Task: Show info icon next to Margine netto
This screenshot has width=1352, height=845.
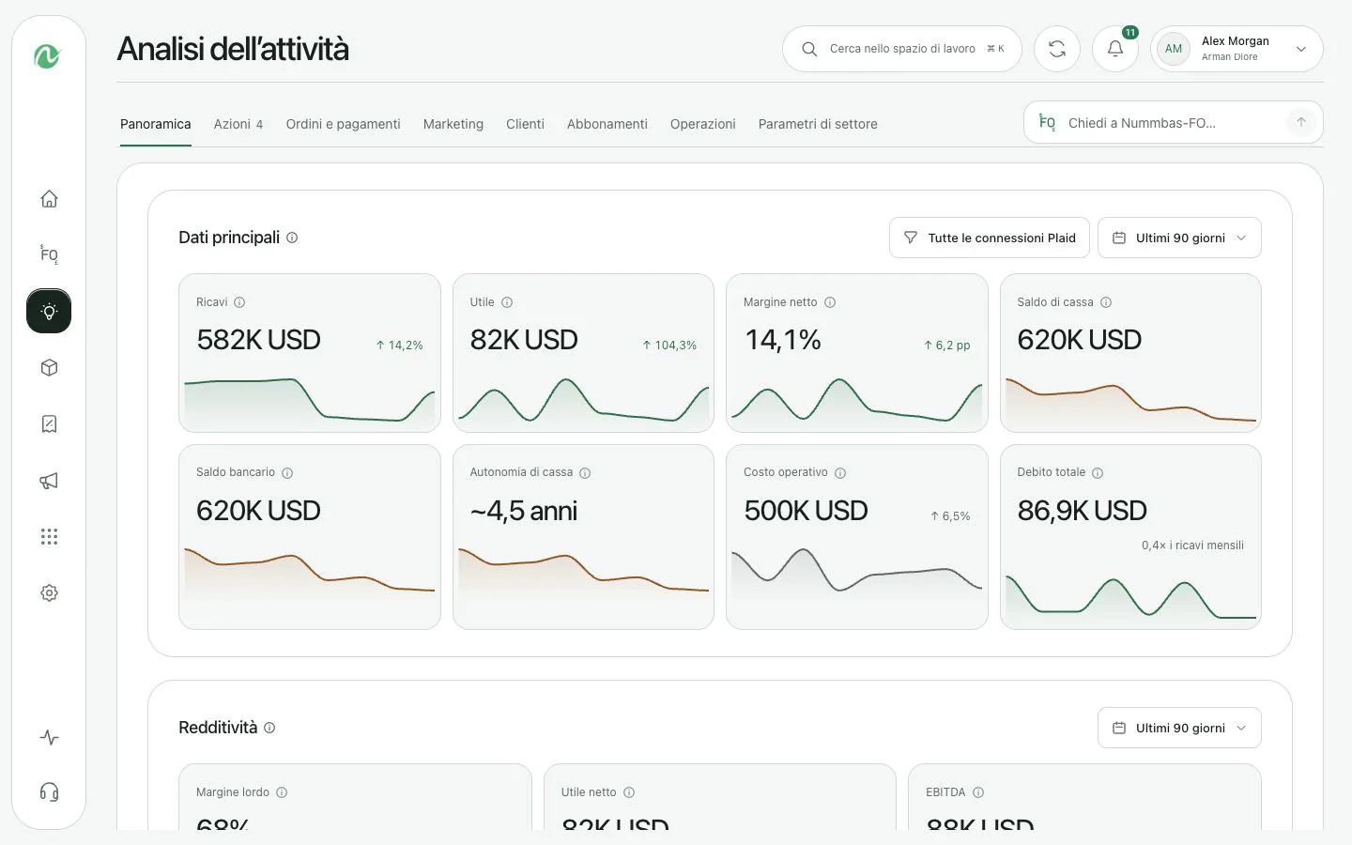Action: (830, 302)
